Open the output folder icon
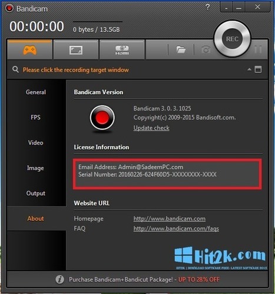This screenshot has width=275, height=294. (x=181, y=49)
